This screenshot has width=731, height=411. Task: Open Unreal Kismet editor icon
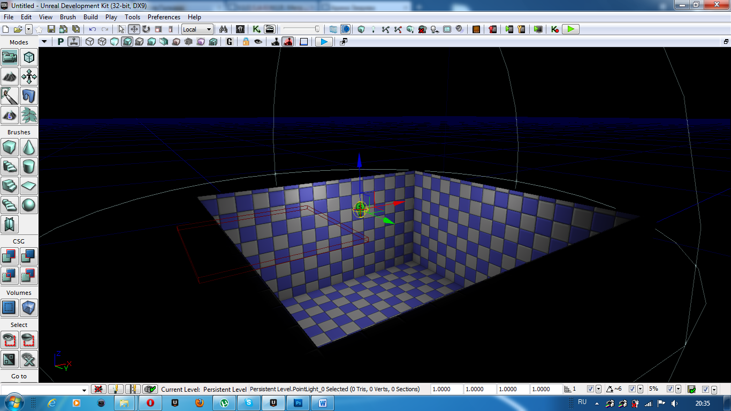coord(257,29)
